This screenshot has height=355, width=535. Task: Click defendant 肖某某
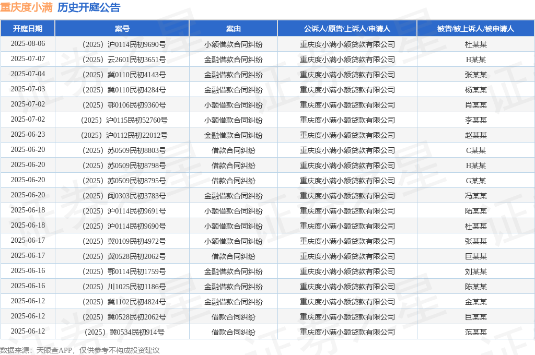475,105
